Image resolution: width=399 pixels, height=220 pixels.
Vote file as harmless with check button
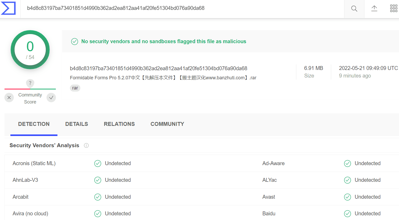(51, 98)
